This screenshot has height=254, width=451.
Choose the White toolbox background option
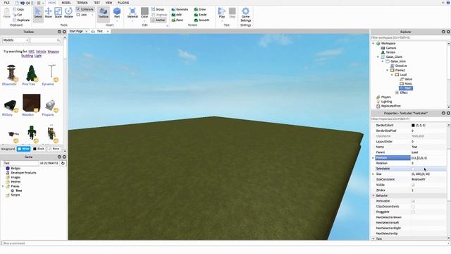coord(23,149)
